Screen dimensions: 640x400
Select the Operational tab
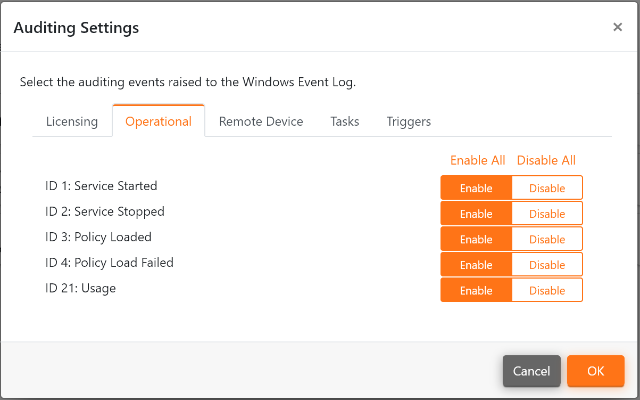(159, 121)
